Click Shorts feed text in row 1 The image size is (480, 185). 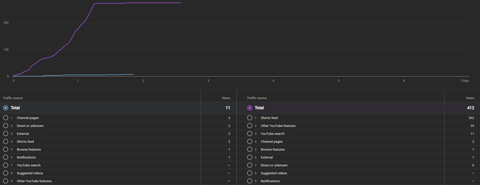pyautogui.click(x=269, y=118)
